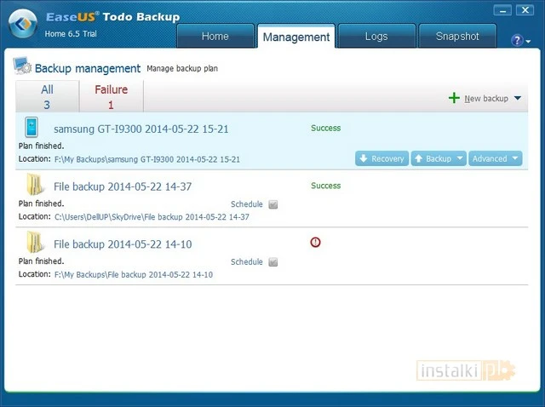Open the Snapshot tab
The image size is (545, 407).
coord(457,36)
